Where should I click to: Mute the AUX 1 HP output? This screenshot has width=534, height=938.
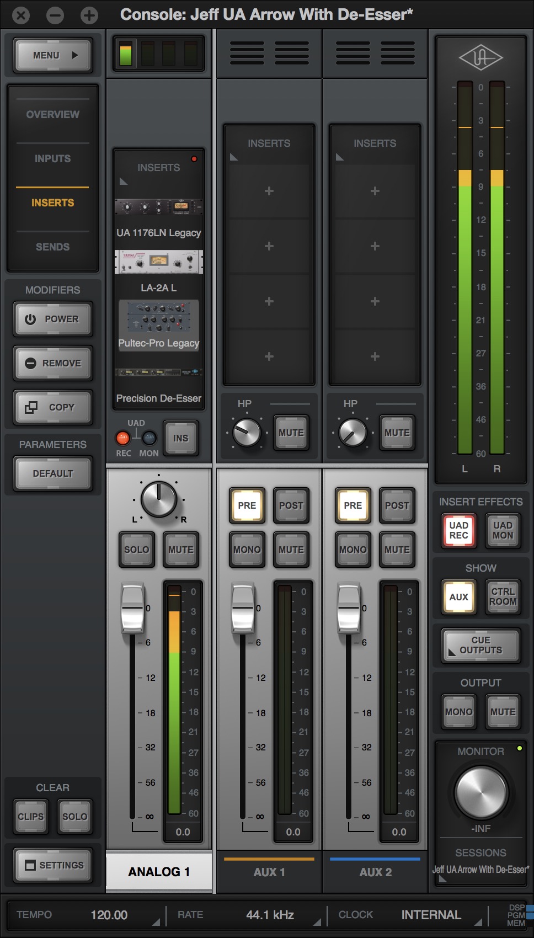point(291,433)
